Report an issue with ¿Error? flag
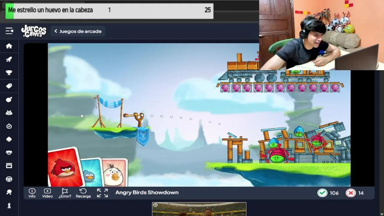 click(65, 193)
